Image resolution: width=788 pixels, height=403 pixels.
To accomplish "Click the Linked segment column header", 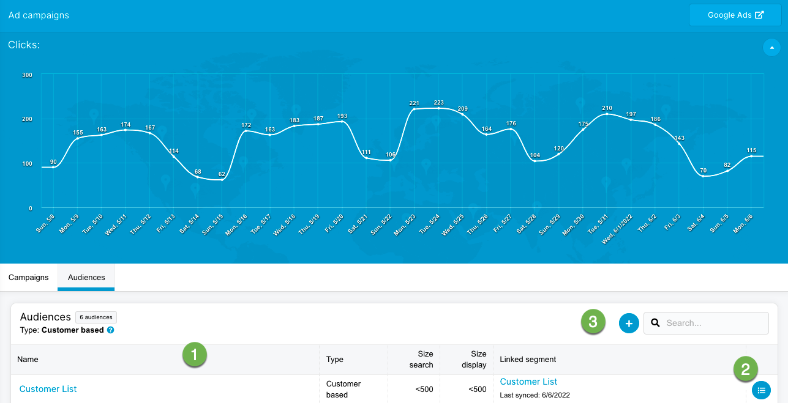I will pyautogui.click(x=528, y=360).
